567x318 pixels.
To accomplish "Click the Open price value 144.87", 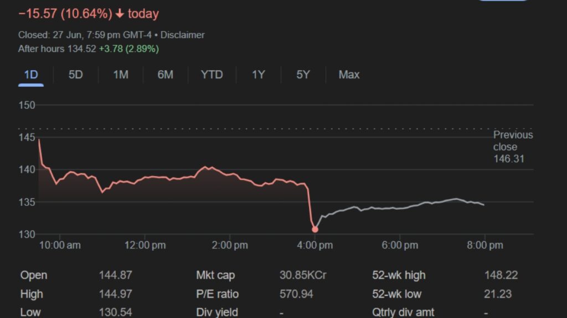I will (116, 275).
